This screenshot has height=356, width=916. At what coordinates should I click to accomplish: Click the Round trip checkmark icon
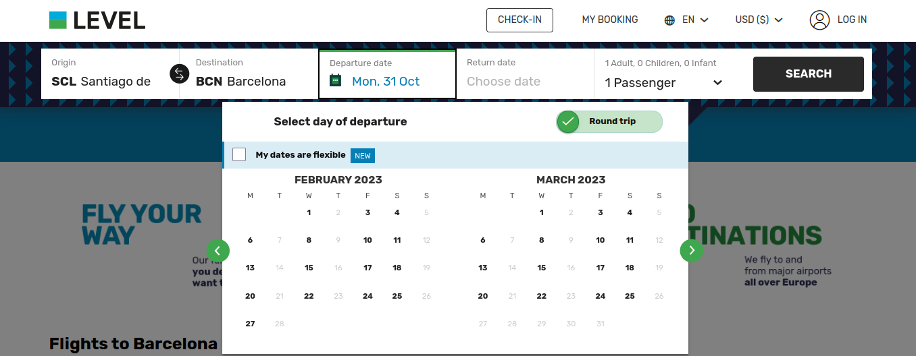(x=568, y=122)
